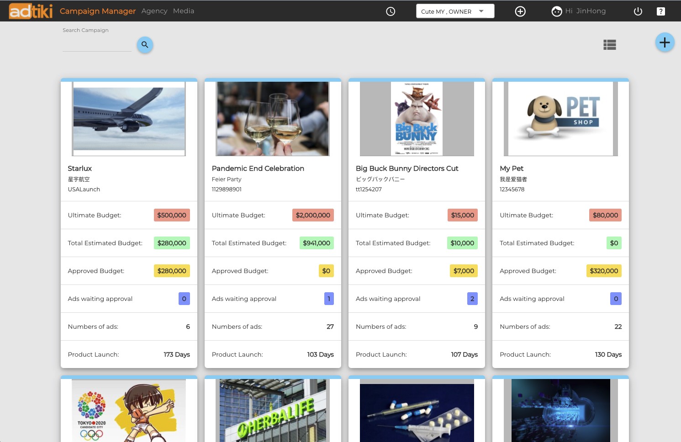The image size is (681, 442).
Task: Click the 107 Days product launch value
Action: tap(465, 354)
